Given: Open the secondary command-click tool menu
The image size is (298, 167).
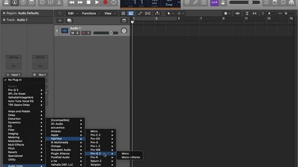Looking at the screenshot, I should click(x=181, y=13).
